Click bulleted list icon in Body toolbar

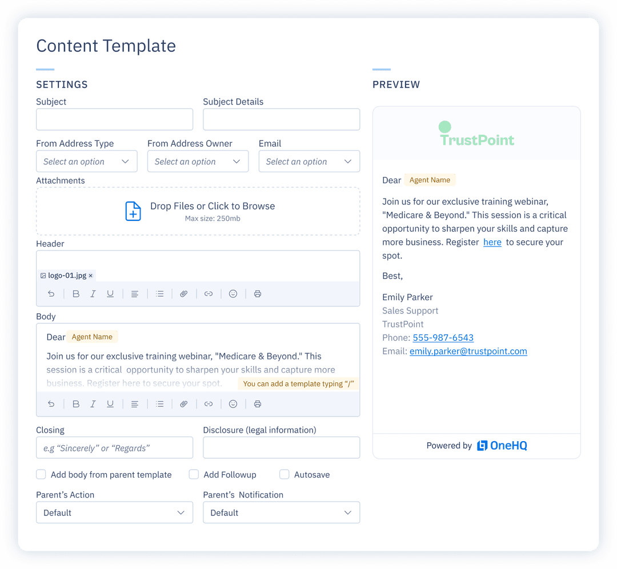point(160,404)
